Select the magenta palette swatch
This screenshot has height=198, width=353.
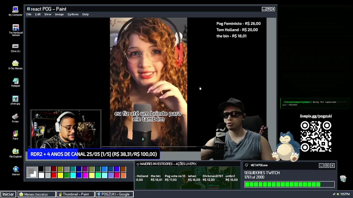[85, 175]
